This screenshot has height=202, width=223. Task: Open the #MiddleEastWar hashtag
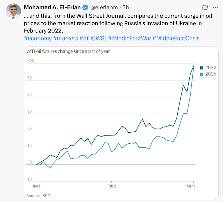(x=129, y=38)
